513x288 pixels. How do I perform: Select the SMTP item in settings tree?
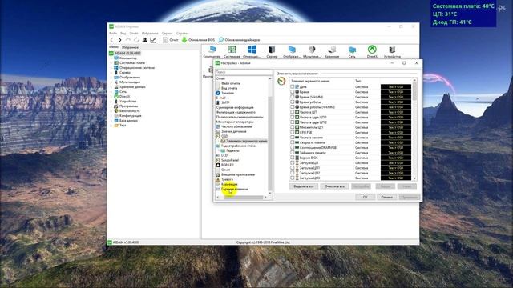click(x=223, y=102)
